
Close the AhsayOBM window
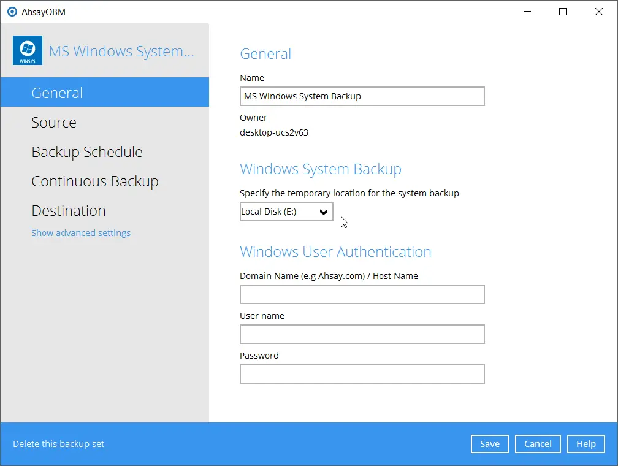click(x=599, y=12)
